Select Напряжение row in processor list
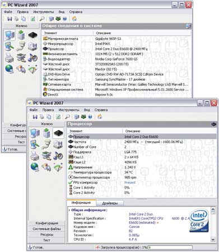The width and height of the screenshot is (219, 252). [x=142, y=167]
